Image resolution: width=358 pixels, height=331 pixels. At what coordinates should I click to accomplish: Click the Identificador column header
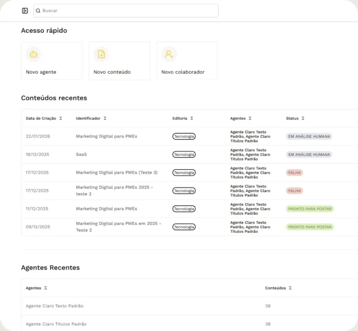point(88,118)
